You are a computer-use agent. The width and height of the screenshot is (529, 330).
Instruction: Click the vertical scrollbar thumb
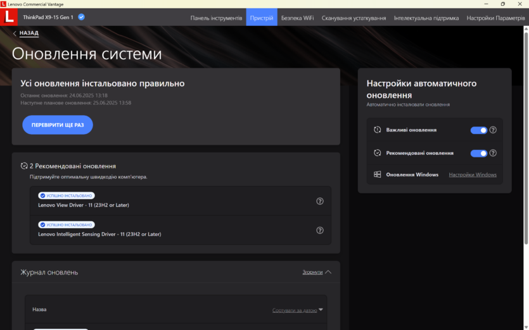click(526, 138)
